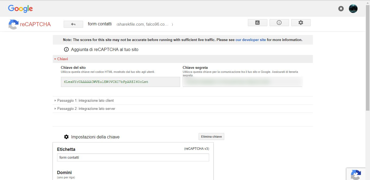Click the info icon in the top toolbar
The height and width of the screenshot is (180, 370).
279,22
